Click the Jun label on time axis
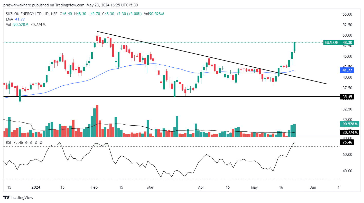This screenshot has width=364, height=203. [x=313, y=187]
